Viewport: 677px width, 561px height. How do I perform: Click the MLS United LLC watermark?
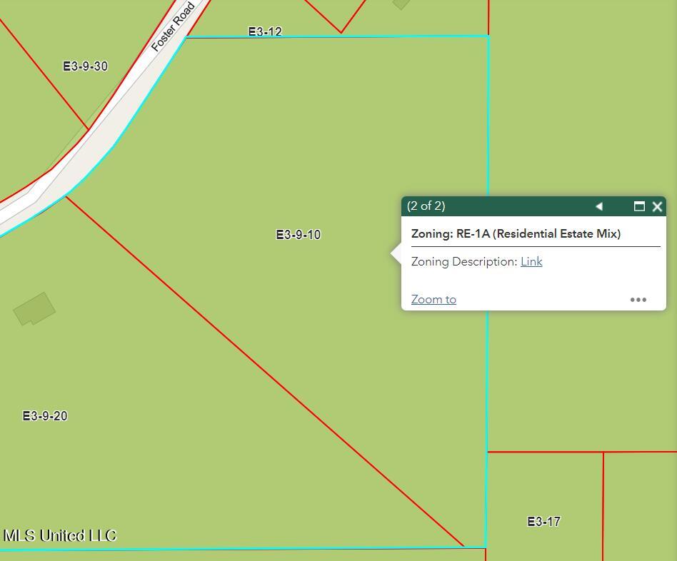coord(60,535)
